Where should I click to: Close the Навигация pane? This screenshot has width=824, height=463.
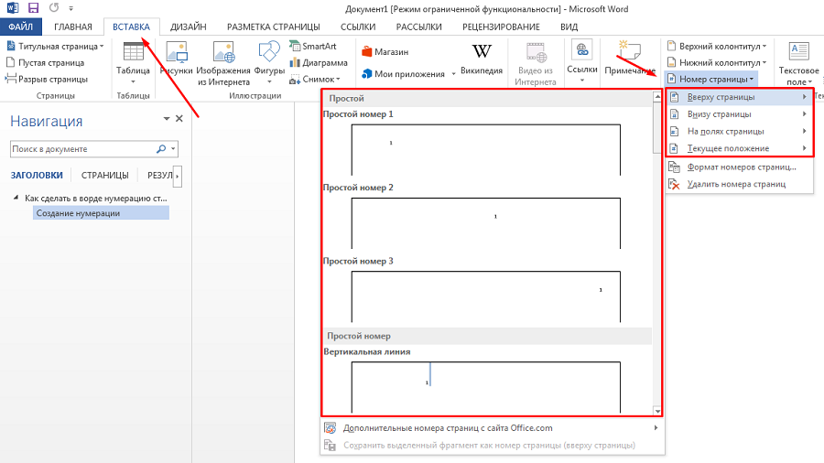(179, 118)
